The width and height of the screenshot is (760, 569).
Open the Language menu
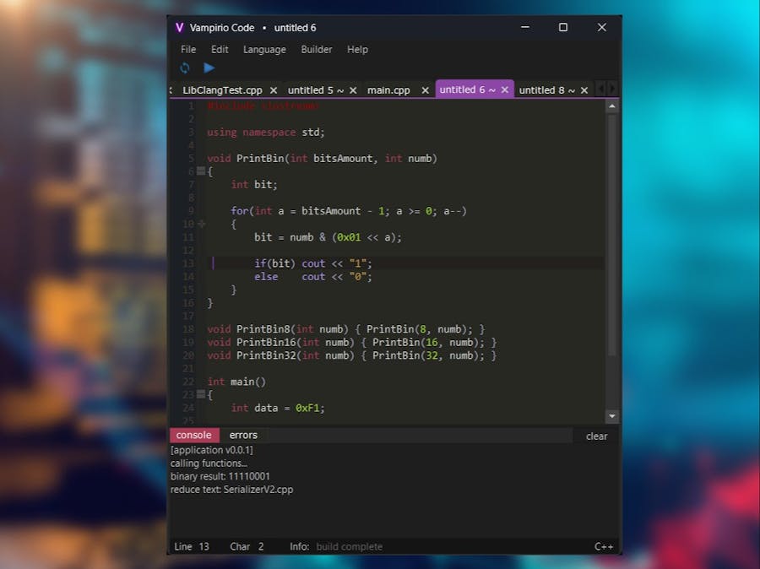(x=264, y=50)
